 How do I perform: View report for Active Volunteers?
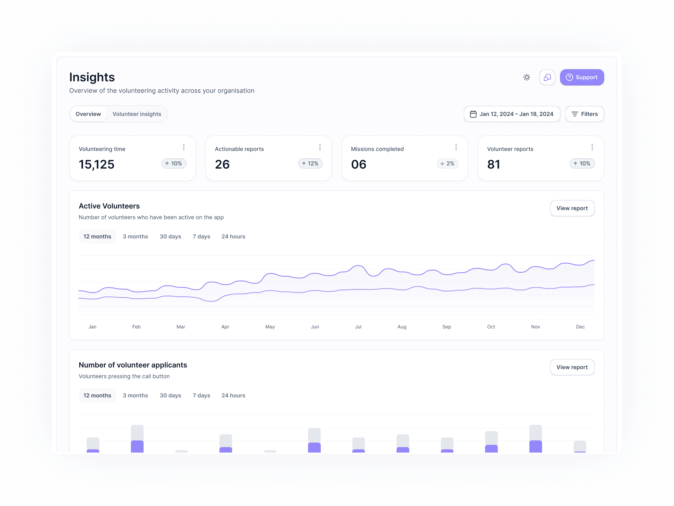(572, 208)
